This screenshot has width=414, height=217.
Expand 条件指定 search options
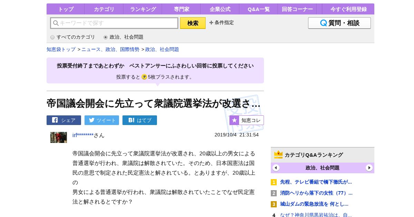coord(221,23)
